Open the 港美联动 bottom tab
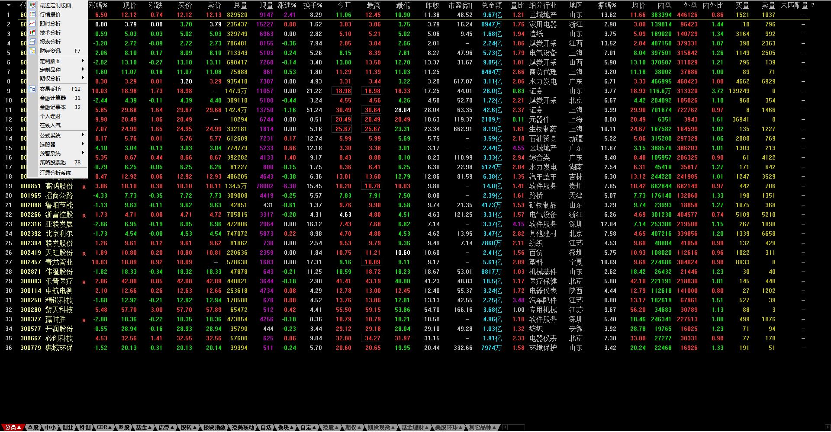Viewport: 831px width, 432px height. pyautogui.click(x=243, y=427)
